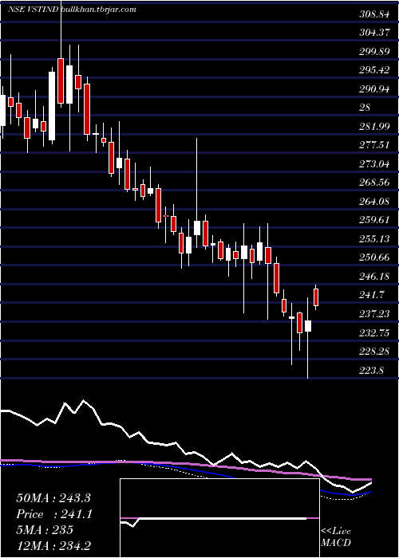Click the 5MA : 235 readout
This screenshot has width=399, height=558.
[45, 529]
